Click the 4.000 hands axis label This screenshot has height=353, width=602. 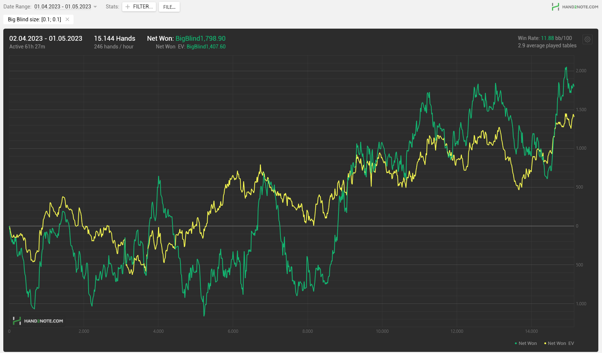158,331
